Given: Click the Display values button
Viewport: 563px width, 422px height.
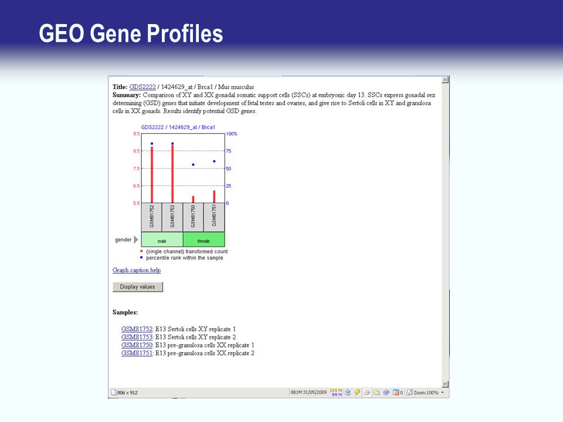Looking at the screenshot, I should click(137, 287).
